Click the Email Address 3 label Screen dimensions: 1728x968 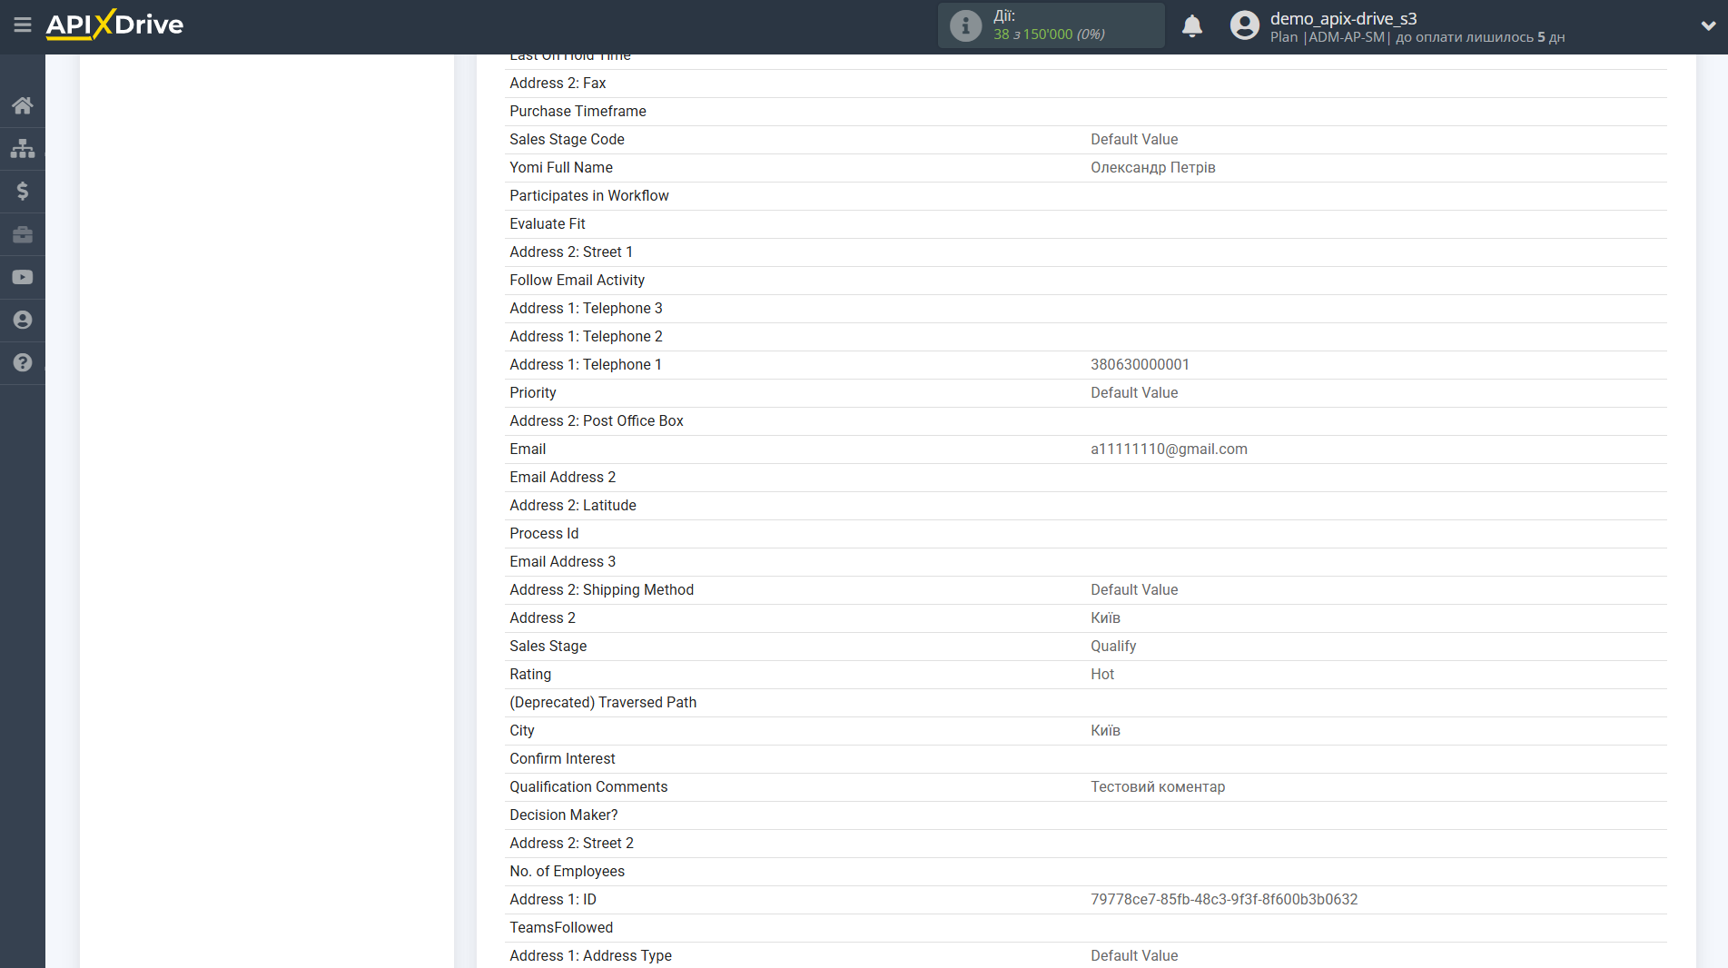(562, 561)
